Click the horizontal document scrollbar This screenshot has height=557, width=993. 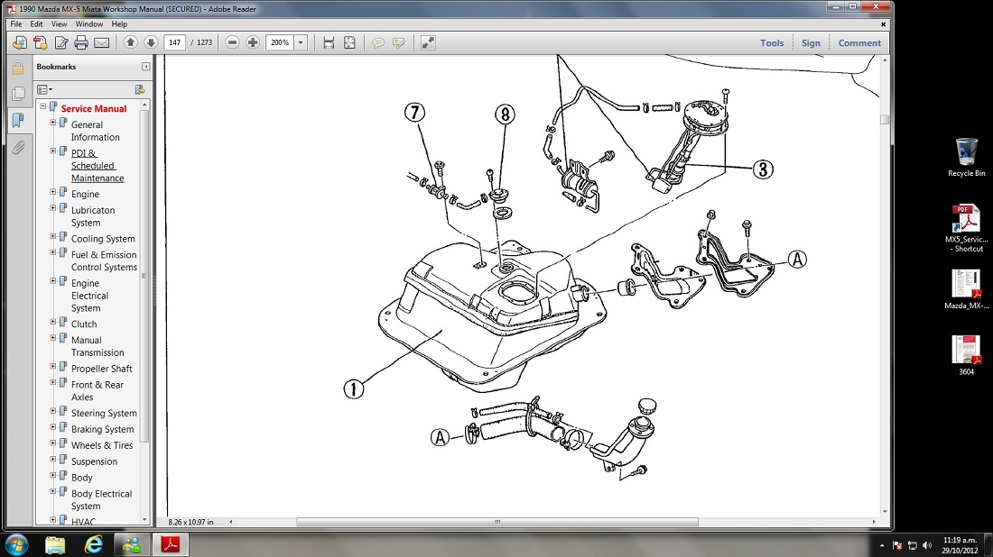[x=497, y=522]
